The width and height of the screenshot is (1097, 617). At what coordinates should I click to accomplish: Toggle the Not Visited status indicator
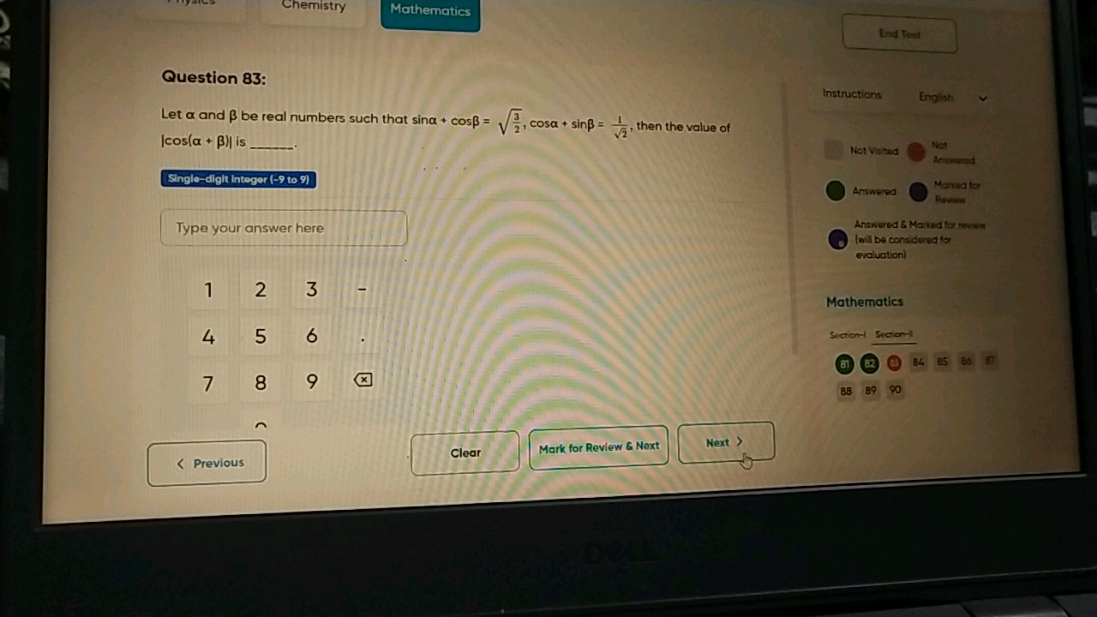click(x=834, y=151)
